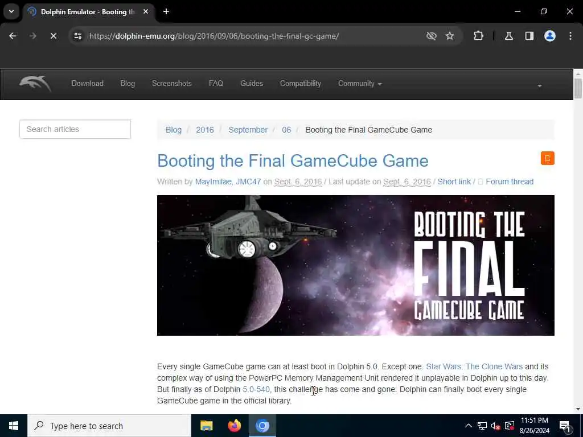This screenshot has width=583, height=437.
Task: Open the FAQ page
Action: click(x=216, y=84)
